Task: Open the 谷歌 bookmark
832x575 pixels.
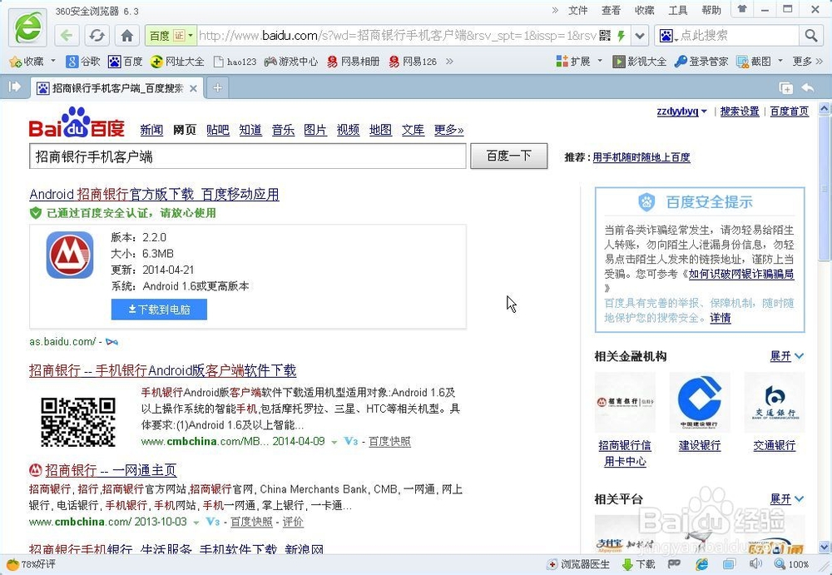Action: pyautogui.click(x=82, y=62)
